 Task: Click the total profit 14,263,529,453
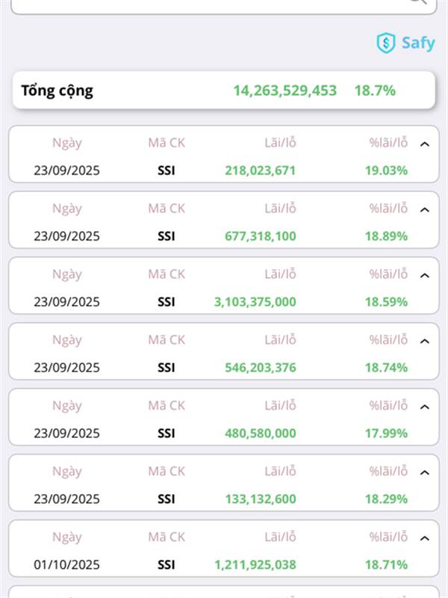click(x=284, y=90)
